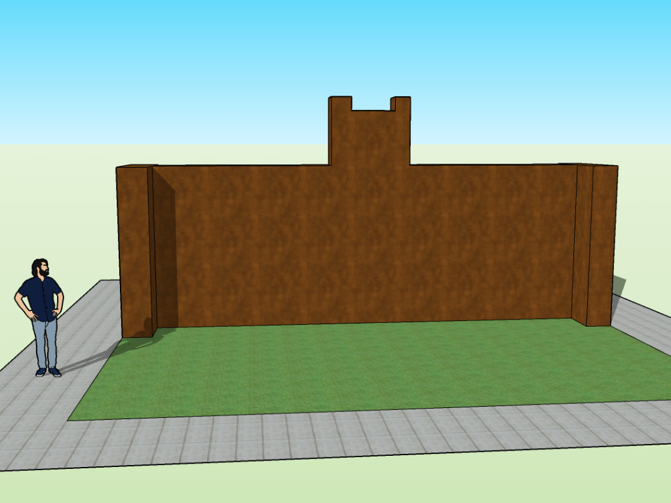This screenshot has width=671, height=503.
Task: Select the tower's left merlon block
Action: [x=340, y=103]
